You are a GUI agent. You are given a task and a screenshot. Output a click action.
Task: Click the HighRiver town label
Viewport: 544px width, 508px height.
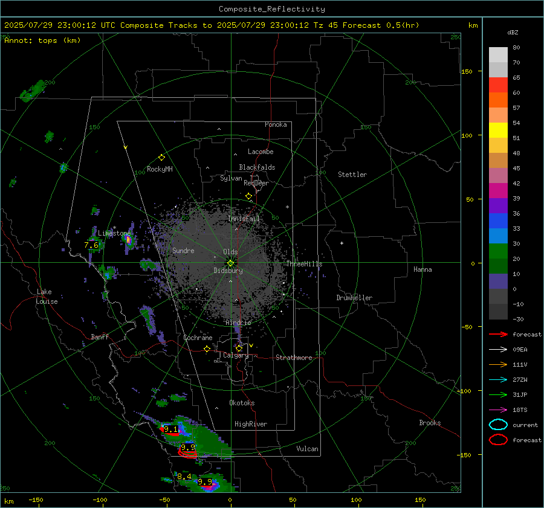tap(251, 424)
